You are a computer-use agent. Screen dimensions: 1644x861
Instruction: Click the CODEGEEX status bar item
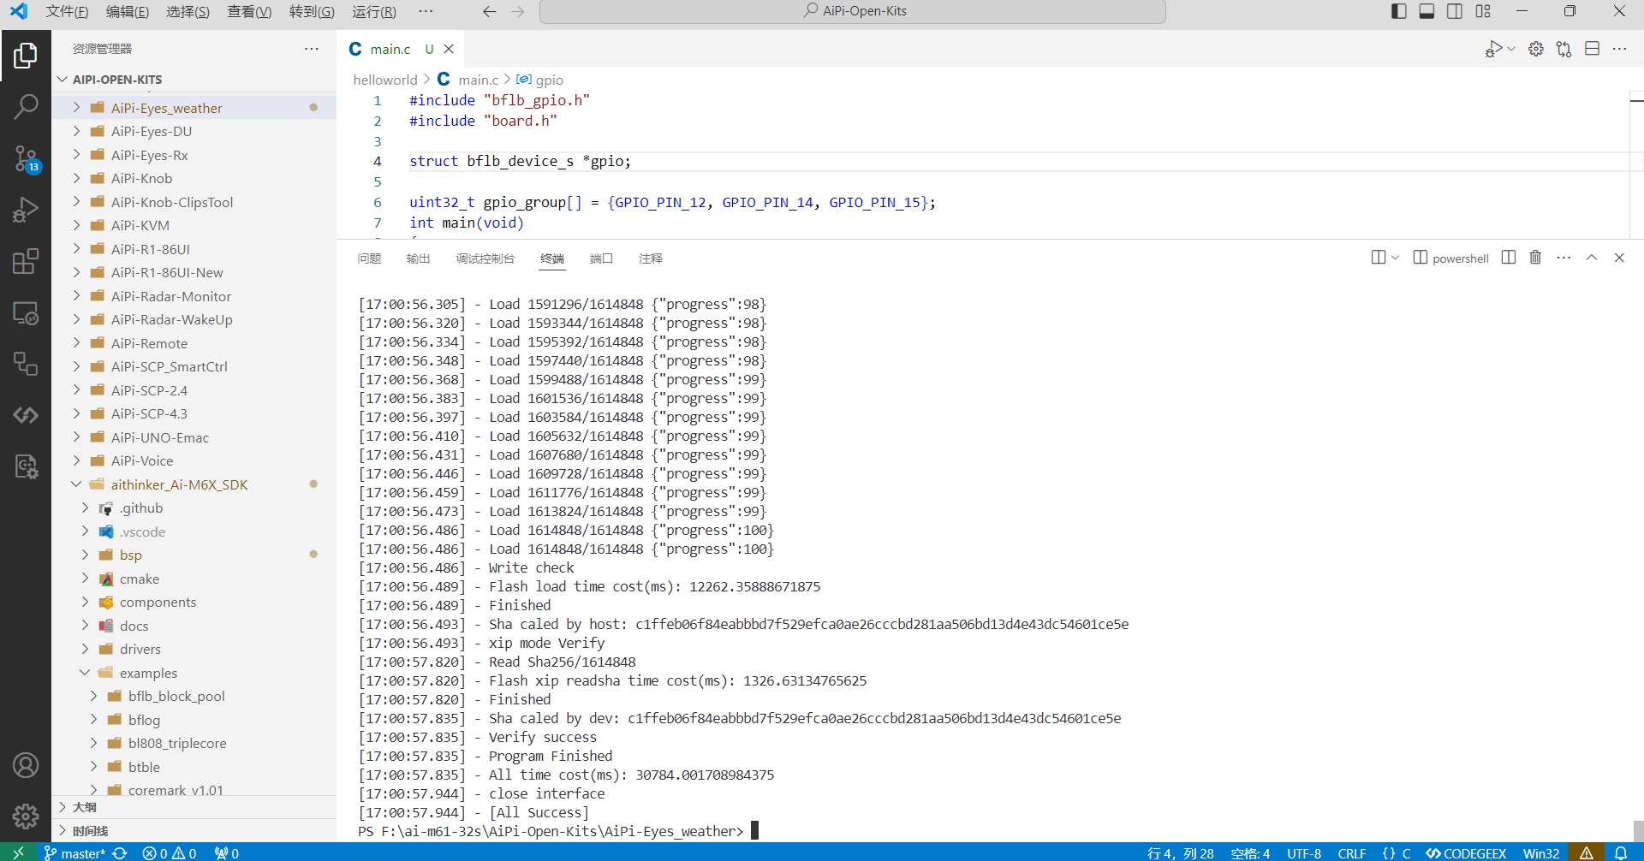point(1466,852)
